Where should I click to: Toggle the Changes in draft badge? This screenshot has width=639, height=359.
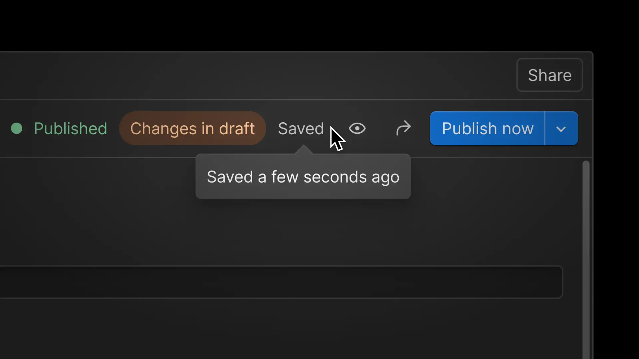click(192, 129)
